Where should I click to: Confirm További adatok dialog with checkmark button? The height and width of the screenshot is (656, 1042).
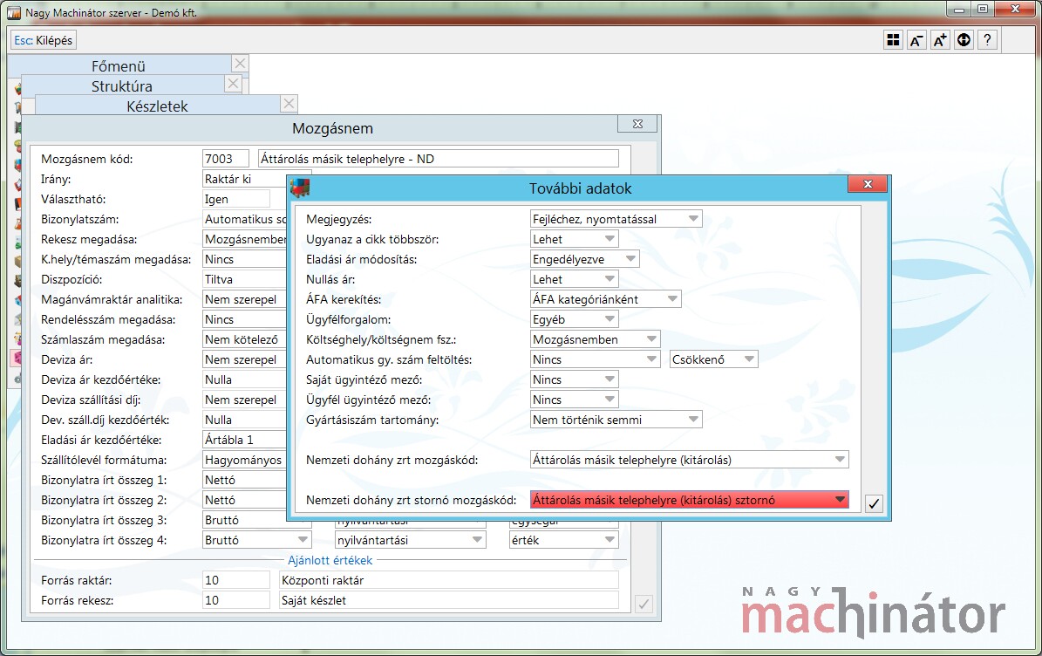[x=874, y=504]
